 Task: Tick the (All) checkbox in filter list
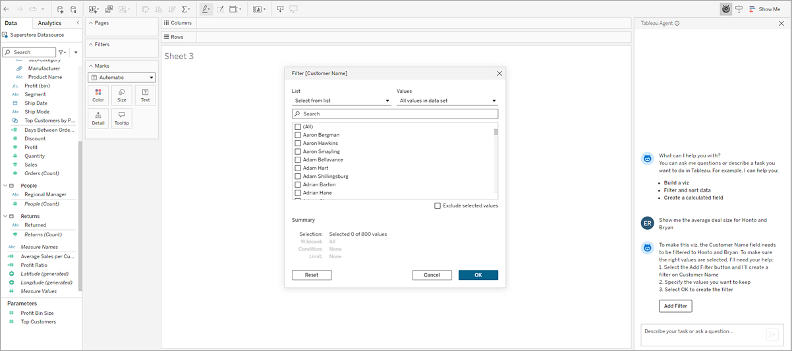pyautogui.click(x=298, y=126)
